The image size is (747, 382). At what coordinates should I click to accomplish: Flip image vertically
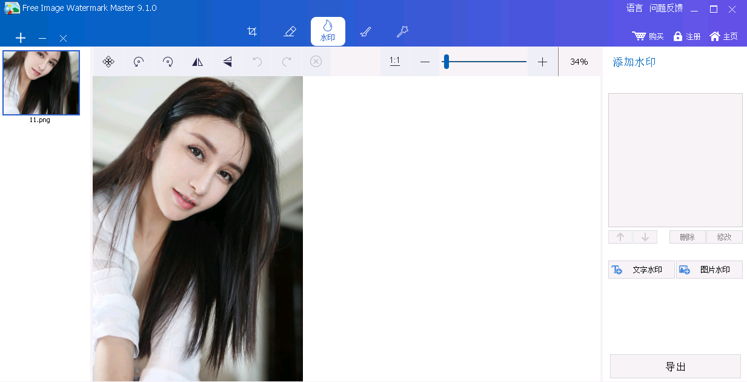[227, 62]
